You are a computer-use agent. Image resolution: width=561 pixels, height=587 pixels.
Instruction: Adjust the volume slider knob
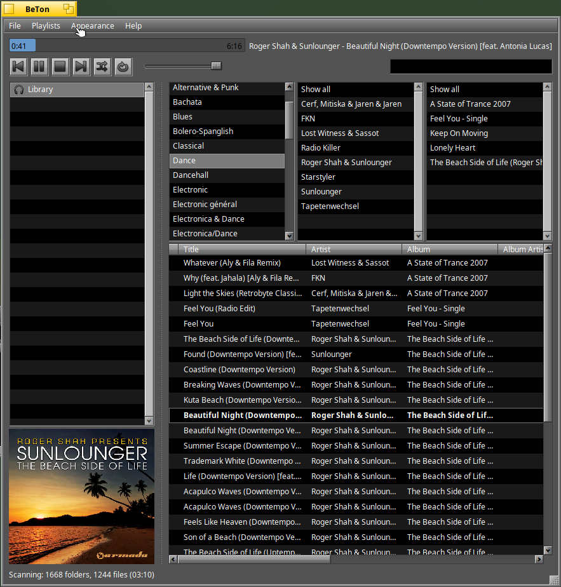coord(216,66)
